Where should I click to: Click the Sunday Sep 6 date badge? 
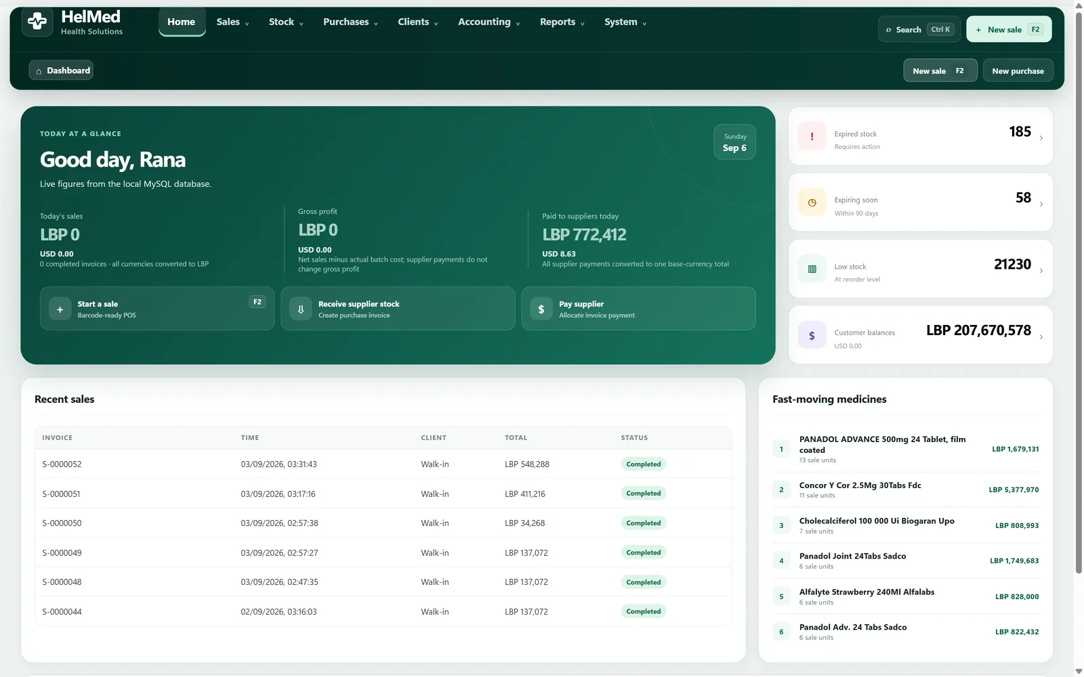[x=734, y=142]
